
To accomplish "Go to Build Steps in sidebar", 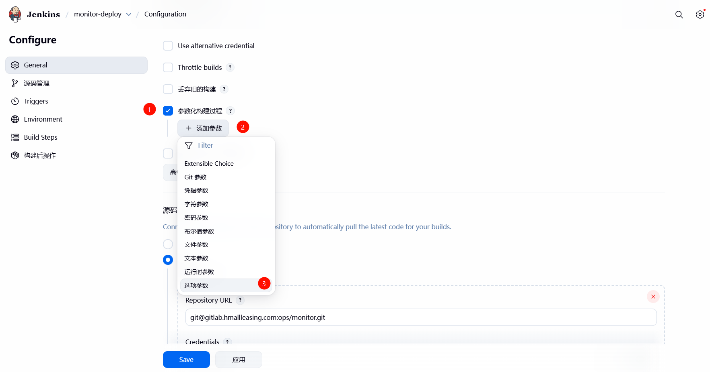I will point(40,137).
